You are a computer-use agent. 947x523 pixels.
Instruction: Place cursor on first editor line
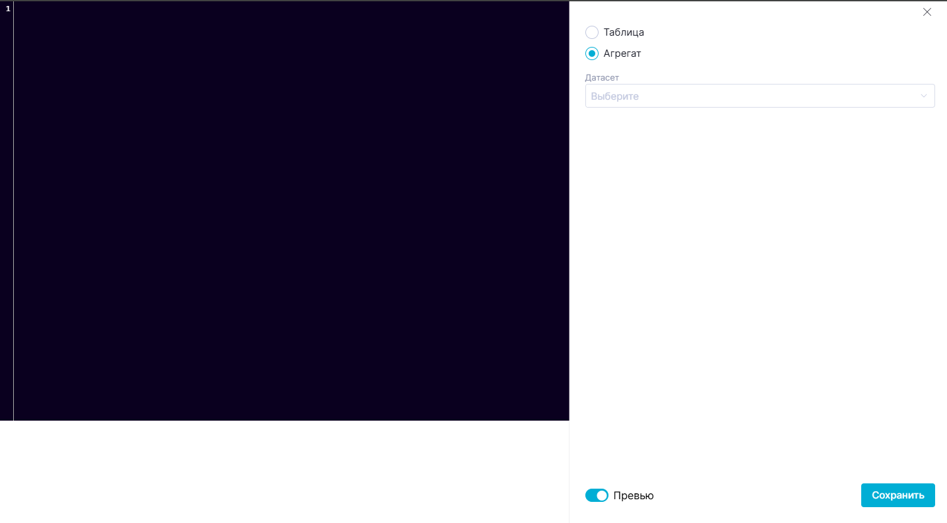click(198, 9)
